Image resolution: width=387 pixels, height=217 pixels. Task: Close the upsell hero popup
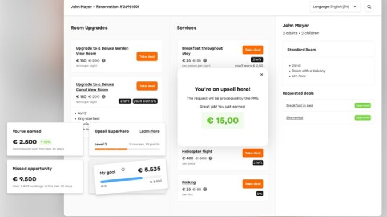point(261,75)
